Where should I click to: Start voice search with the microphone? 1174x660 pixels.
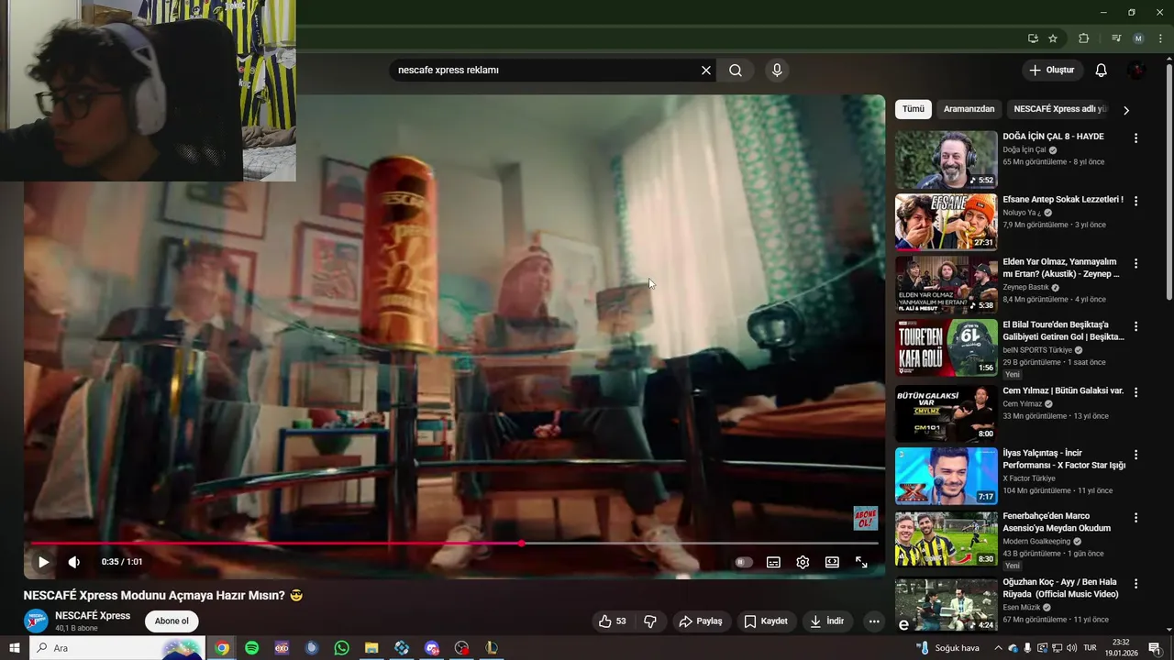tap(777, 70)
